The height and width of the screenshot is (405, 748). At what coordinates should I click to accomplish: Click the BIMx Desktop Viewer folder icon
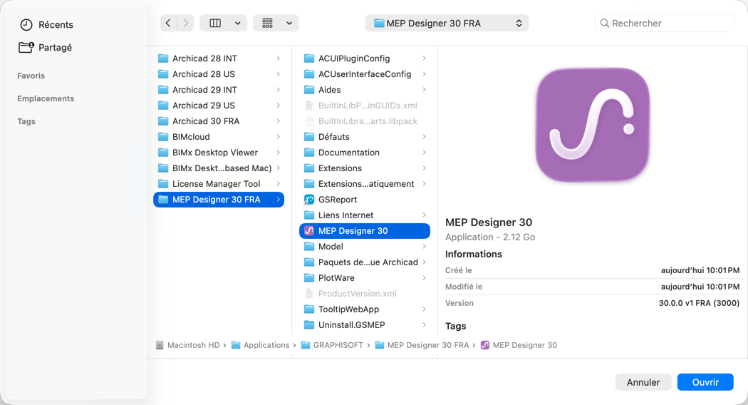163,153
